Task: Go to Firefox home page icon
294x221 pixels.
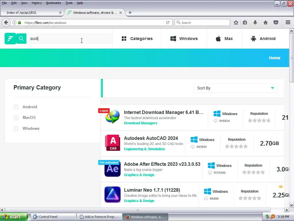Action: (x=266, y=22)
